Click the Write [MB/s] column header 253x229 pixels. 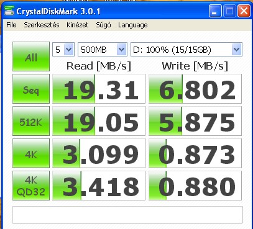(195, 66)
